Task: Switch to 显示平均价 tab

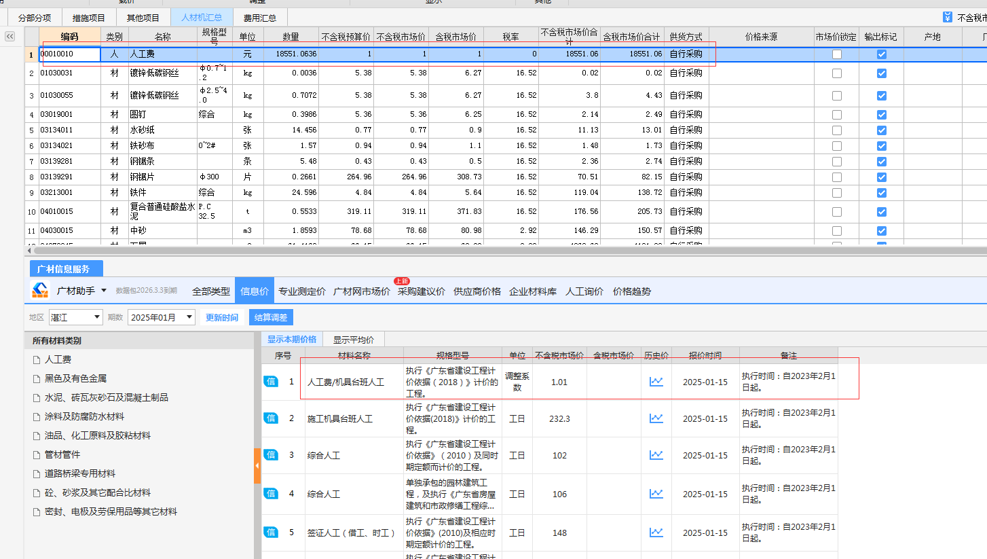Action: (x=353, y=340)
